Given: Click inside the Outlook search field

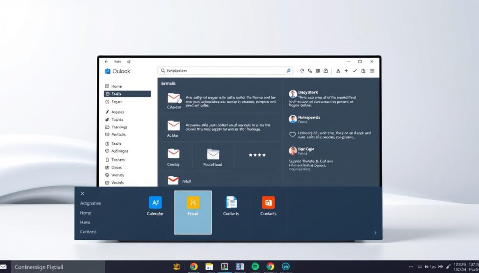Looking at the screenshot, I should (225, 70).
